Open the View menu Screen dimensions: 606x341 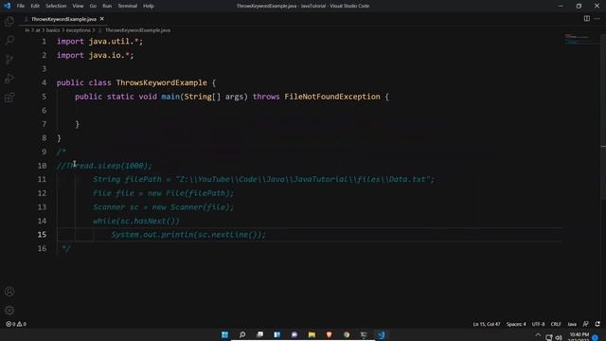coord(78,6)
